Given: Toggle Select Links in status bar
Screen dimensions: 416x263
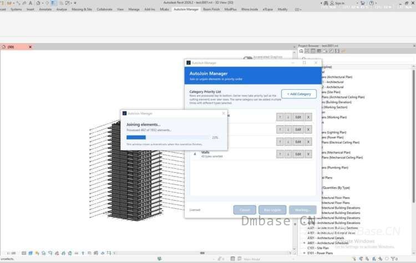Looking at the screenshot, I should pyautogui.click(x=354, y=259).
